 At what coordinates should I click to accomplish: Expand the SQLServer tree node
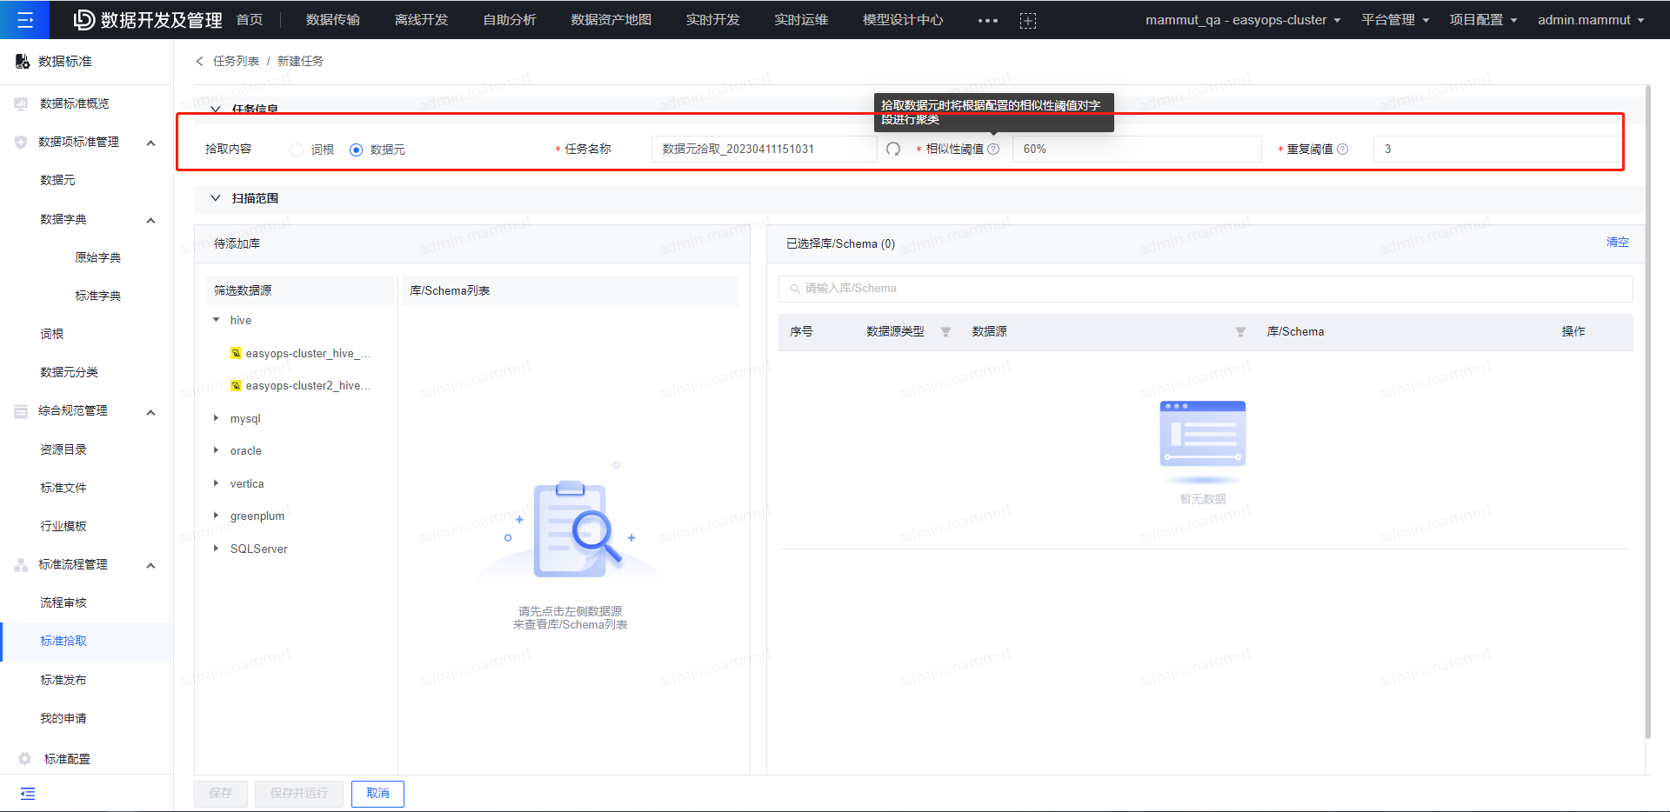click(x=217, y=549)
